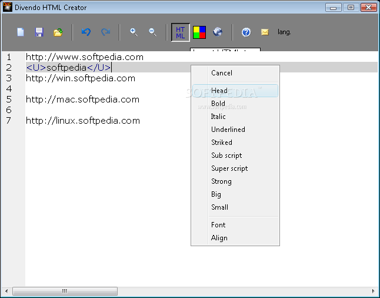
Task: Click line 1 text http://www.softpedia.com
Action: tap(85, 57)
